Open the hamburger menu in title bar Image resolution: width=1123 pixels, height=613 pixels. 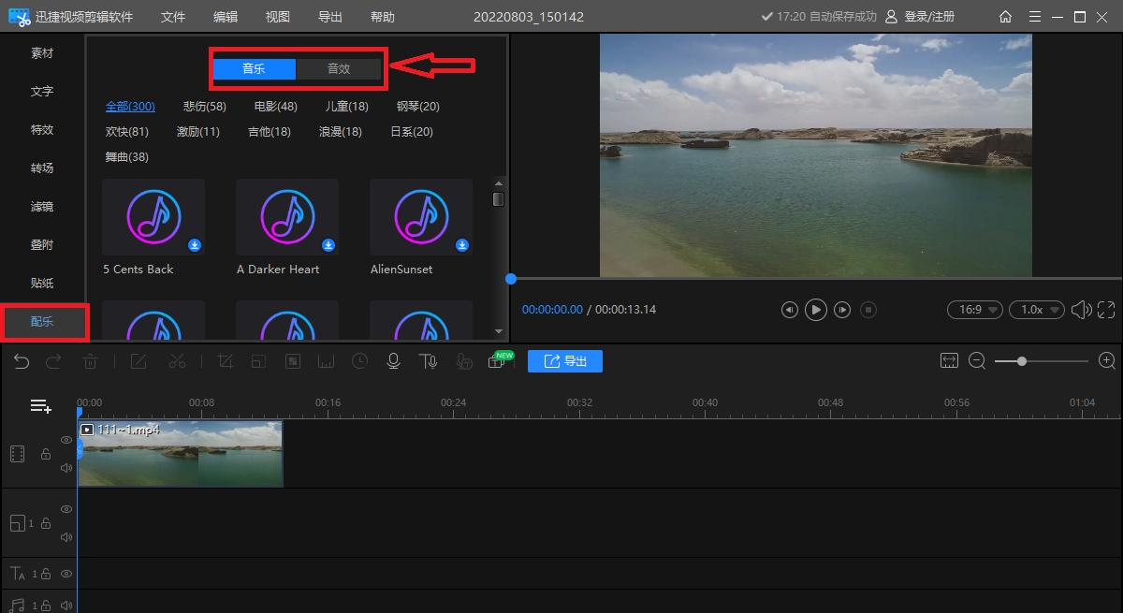pyautogui.click(x=1034, y=17)
